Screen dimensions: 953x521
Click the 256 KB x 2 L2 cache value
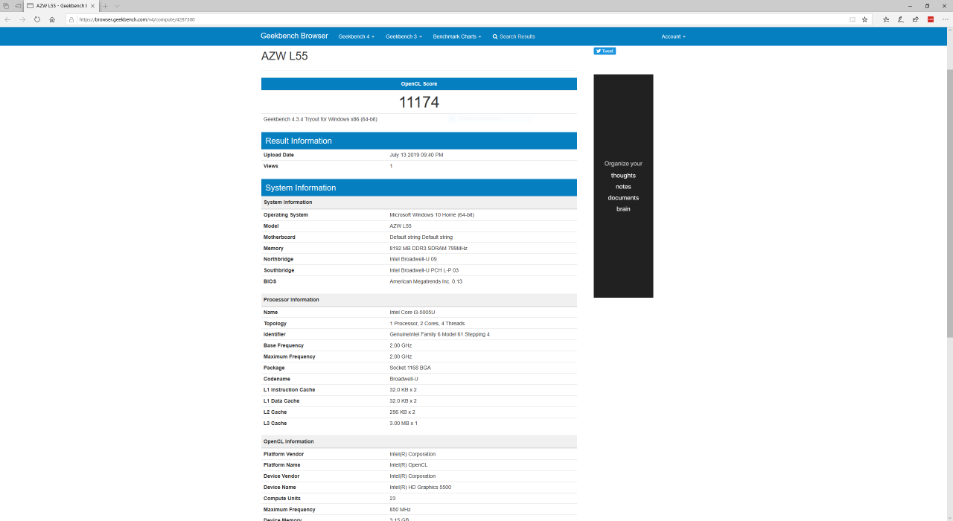click(402, 412)
